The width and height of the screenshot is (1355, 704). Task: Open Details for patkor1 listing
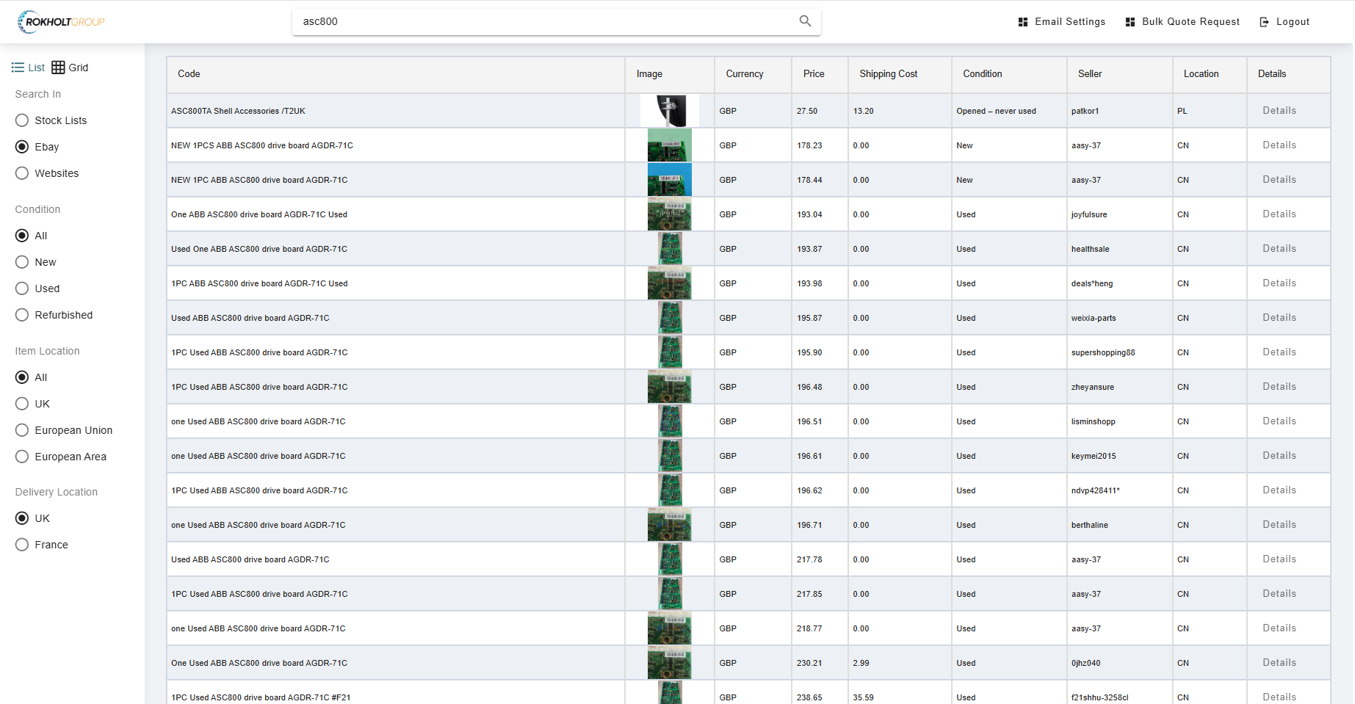pyautogui.click(x=1279, y=111)
